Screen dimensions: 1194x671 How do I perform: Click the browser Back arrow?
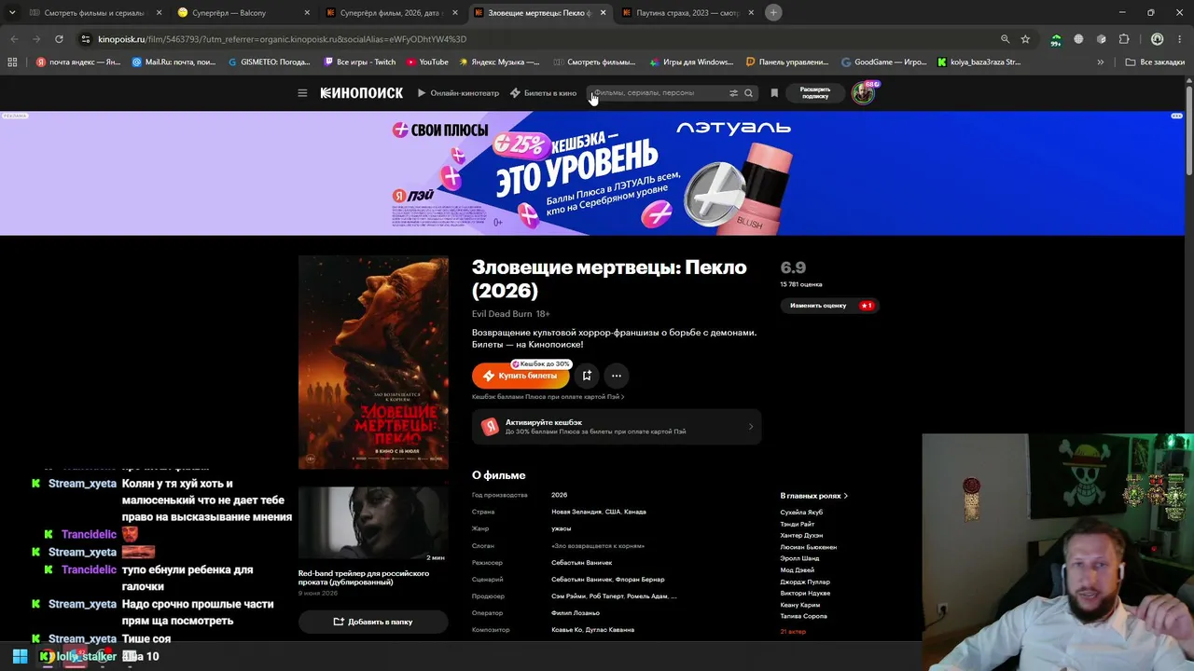click(x=14, y=39)
